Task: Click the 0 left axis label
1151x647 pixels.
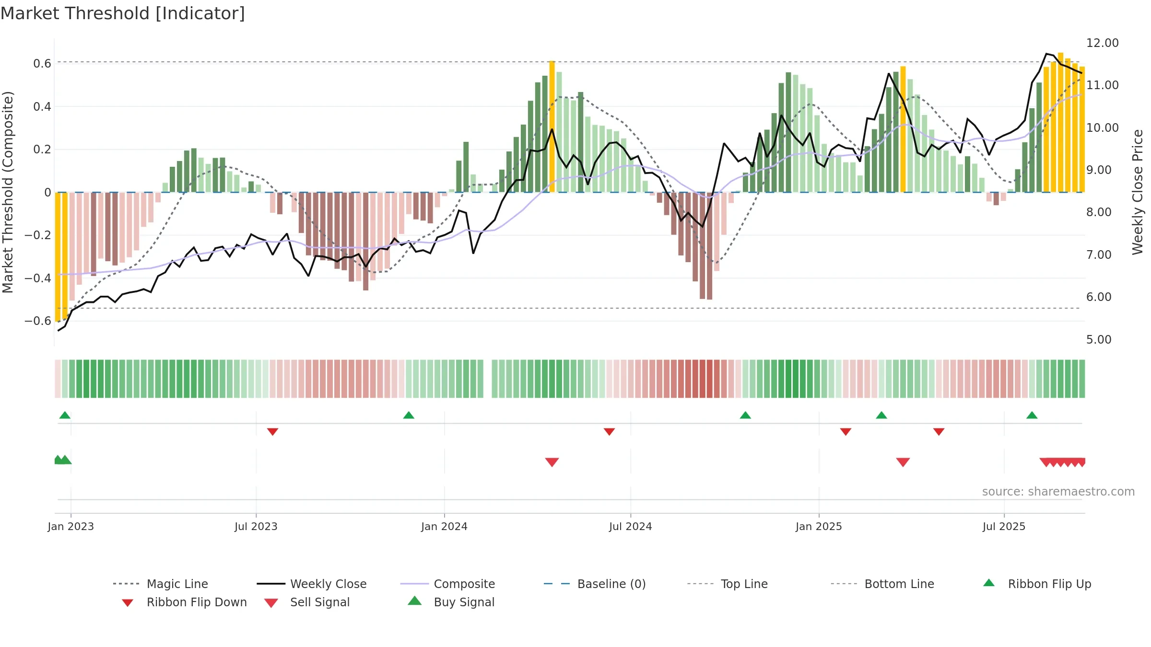Action: coord(47,192)
